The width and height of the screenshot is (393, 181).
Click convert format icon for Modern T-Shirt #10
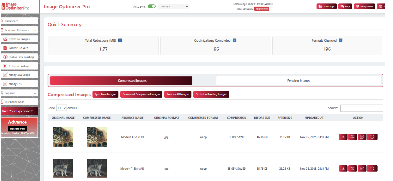[x=362, y=168]
